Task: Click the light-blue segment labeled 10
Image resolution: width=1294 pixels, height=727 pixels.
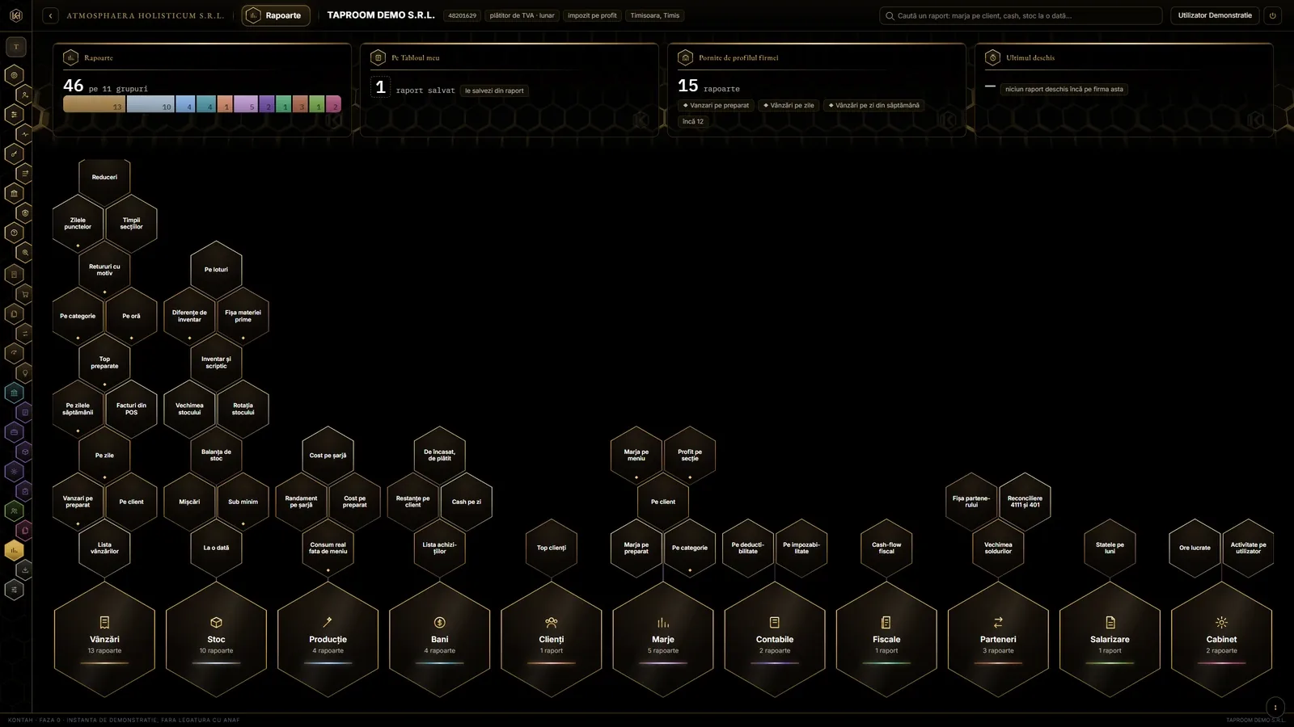Action: (x=150, y=103)
